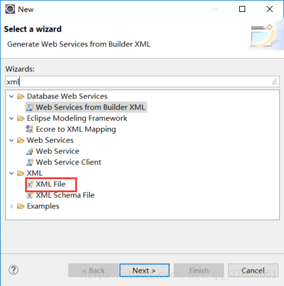Expand the Examples category
Screen dimensions: 284x286
click(x=11, y=207)
